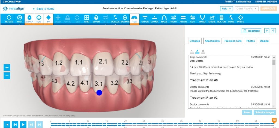Show the LOWER arch view
Viewport: 279px width, 128px height.
[x=154, y=19]
